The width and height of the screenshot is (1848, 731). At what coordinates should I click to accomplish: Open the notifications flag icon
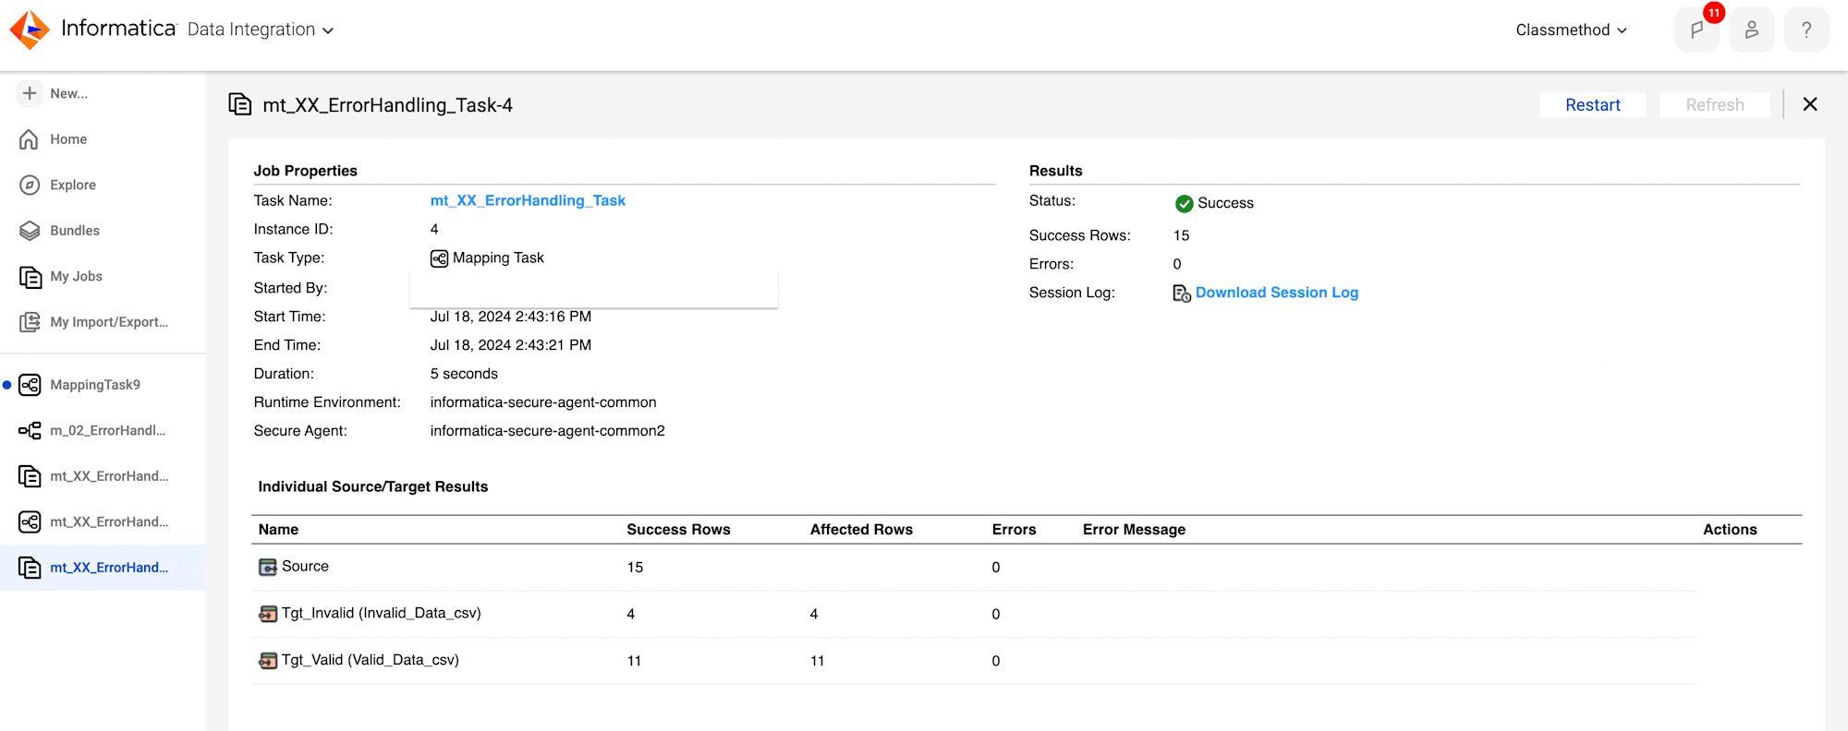point(1696,30)
